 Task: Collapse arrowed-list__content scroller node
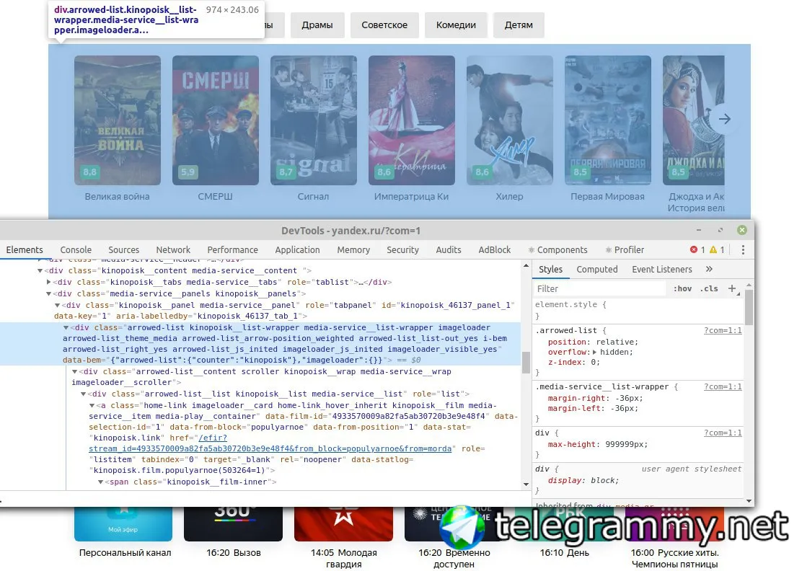[75, 371]
